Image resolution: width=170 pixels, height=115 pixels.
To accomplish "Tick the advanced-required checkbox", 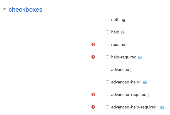I will pyautogui.click(x=107, y=94).
